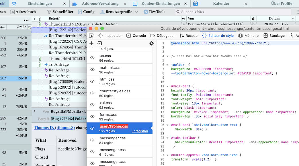299x166 pixels.
Task: Open the Kalender tab
Action: [221, 4]
